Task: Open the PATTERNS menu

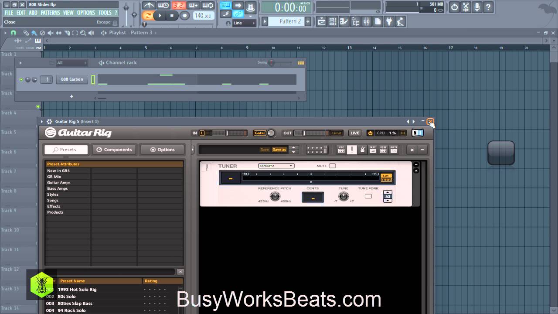Action: coord(50,13)
